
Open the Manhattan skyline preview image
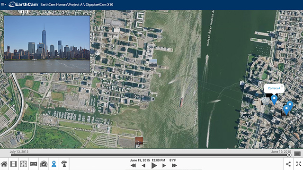coord(47,44)
